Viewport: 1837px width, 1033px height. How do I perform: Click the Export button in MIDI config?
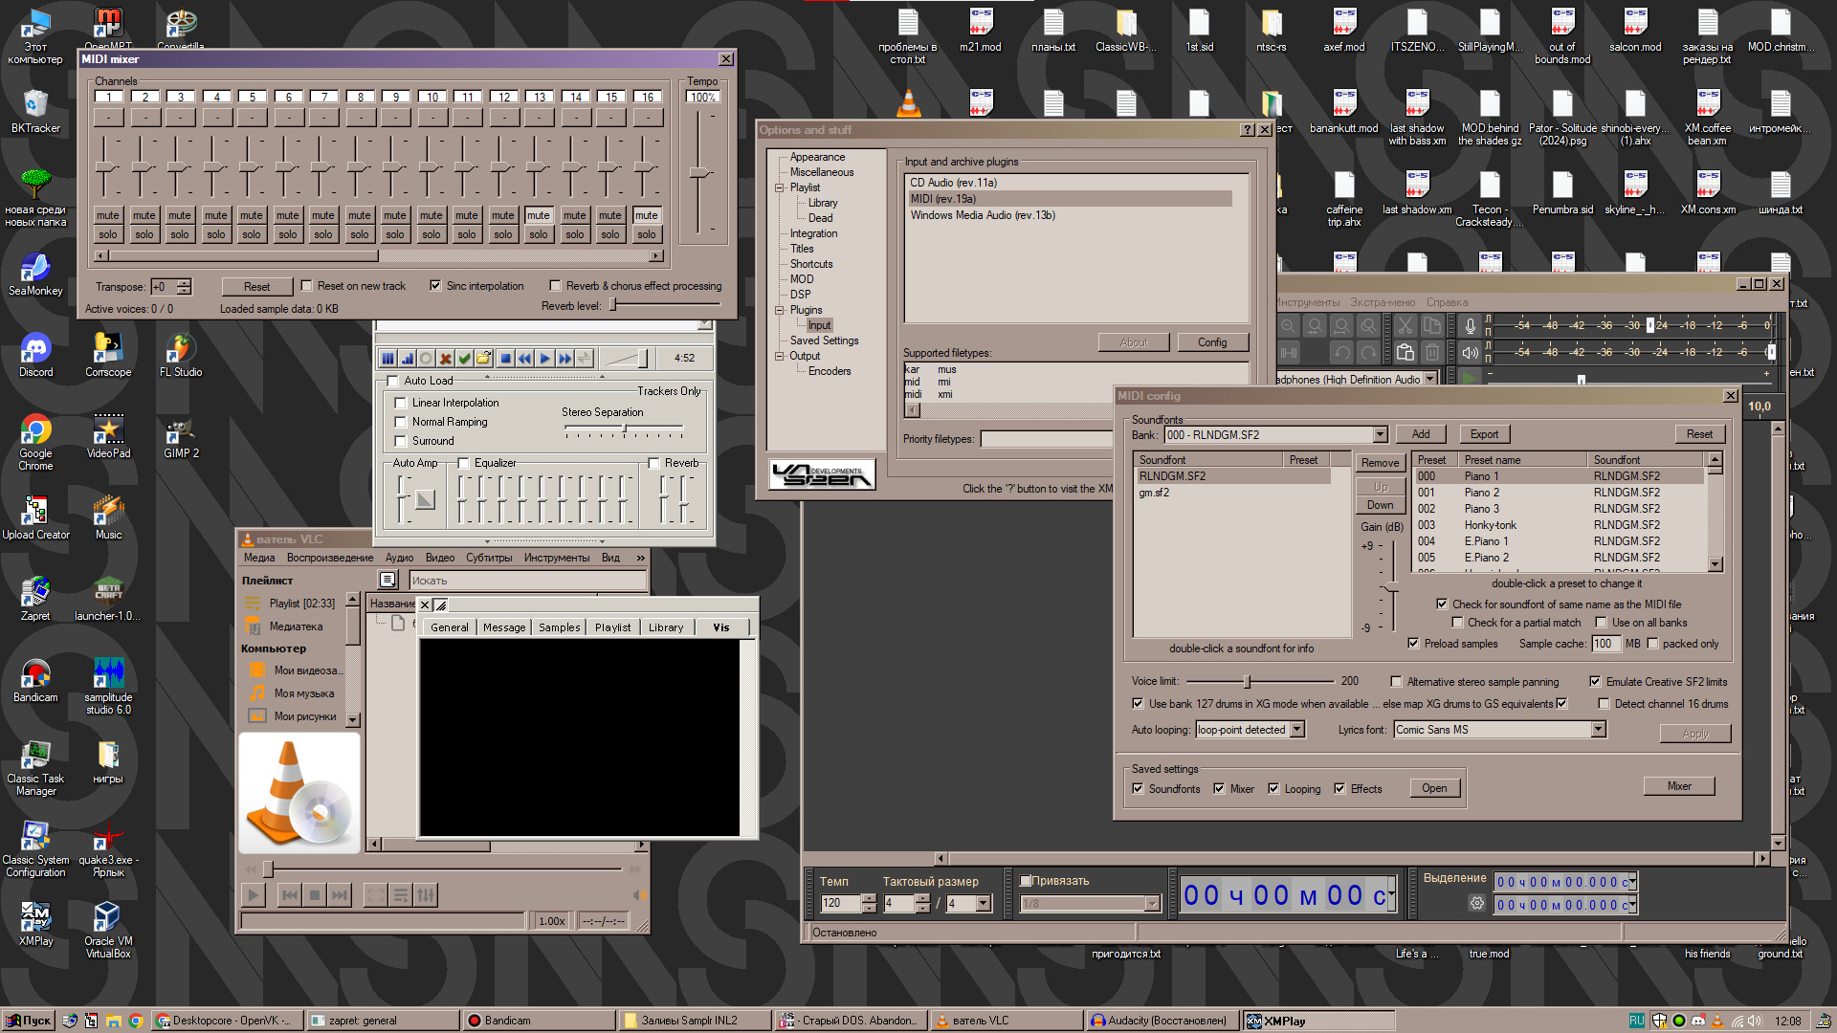pyautogui.click(x=1484, y=434)
